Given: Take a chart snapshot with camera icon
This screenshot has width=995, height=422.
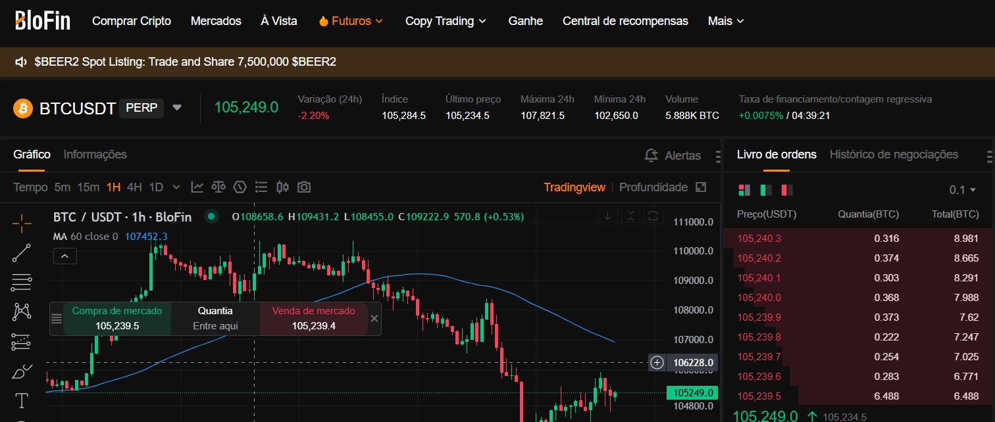Looking at the screenshot, I should click(x=303, y=187).
